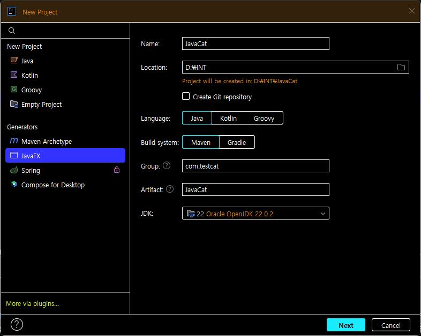Click the Kotlin logo icon in sidebar

pyautogui.click(x=14, y=75)
